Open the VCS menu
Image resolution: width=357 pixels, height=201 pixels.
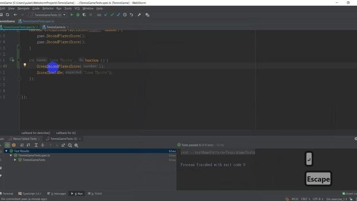pos(77,8)
